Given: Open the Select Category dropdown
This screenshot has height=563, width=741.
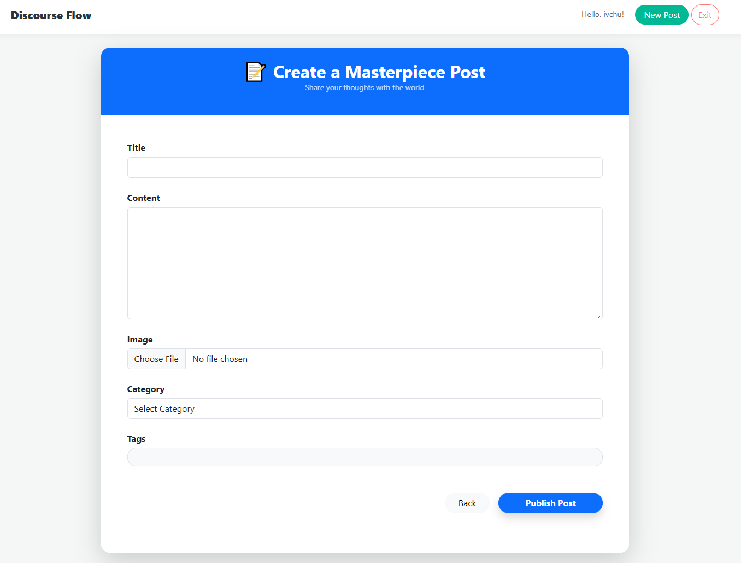Looking at the screenshot, I should [x=364, y=408].
